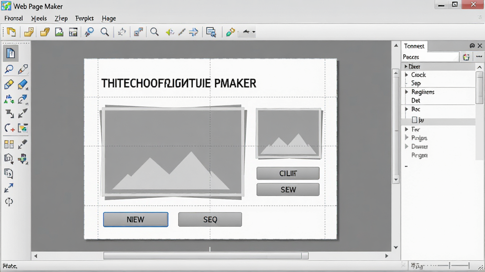Screen dimensions: 485x272
Task: Choose the magnifier tool in the left palette
Action: pyautogui.click(x=9, y=69)
